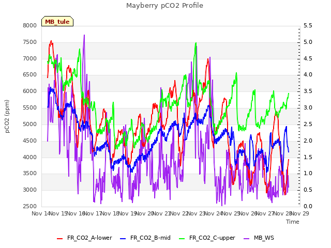Toggle FR_CO2_C-upper legend entry

pos(207,238)
